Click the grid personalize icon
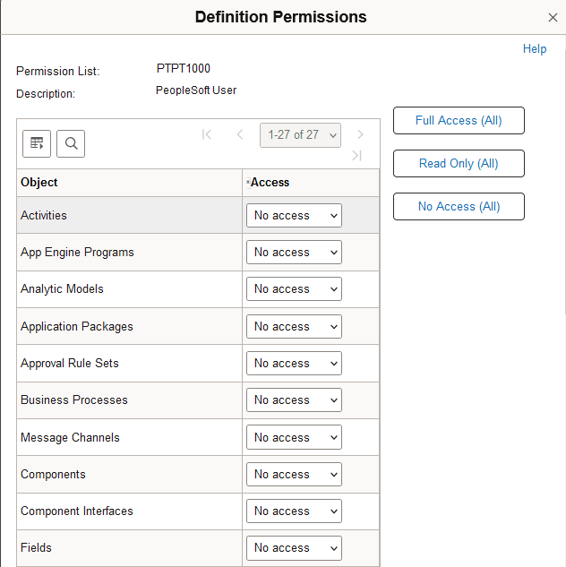The width and height of the screenshot is (566, 567). pos(37,143)
